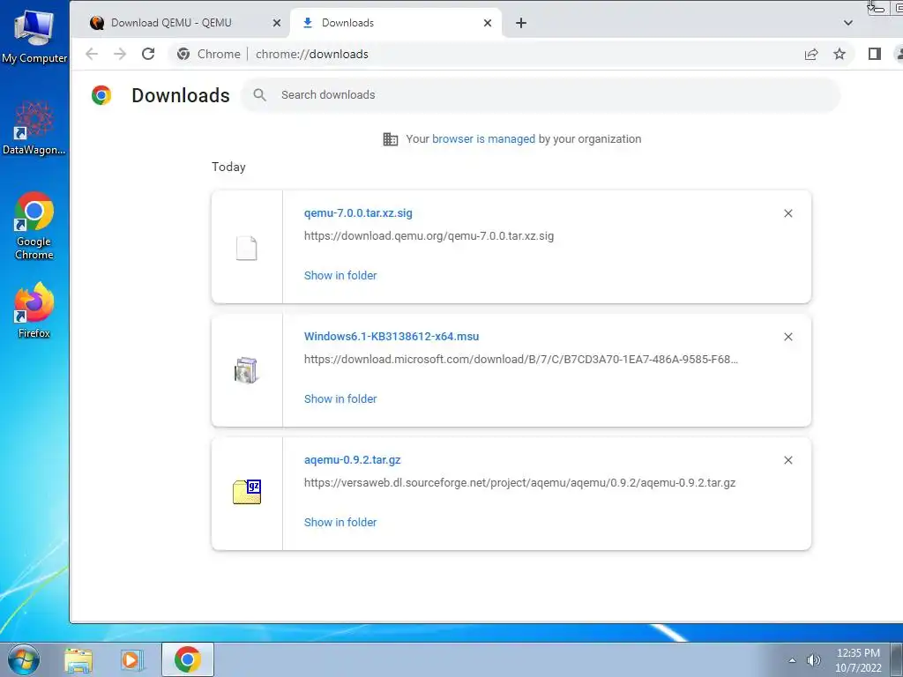Open the Windows Start menu
Viewport: 903px width, 677px height.
click(24, 659)
